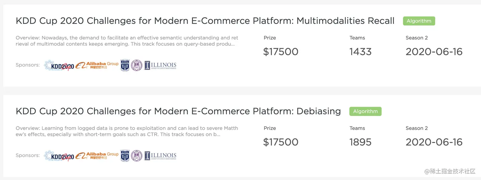The height and width of the screenshot is (180, 481).
Task: Click the Illinois logo in the Debiasing card
Action: pos(160,156)
